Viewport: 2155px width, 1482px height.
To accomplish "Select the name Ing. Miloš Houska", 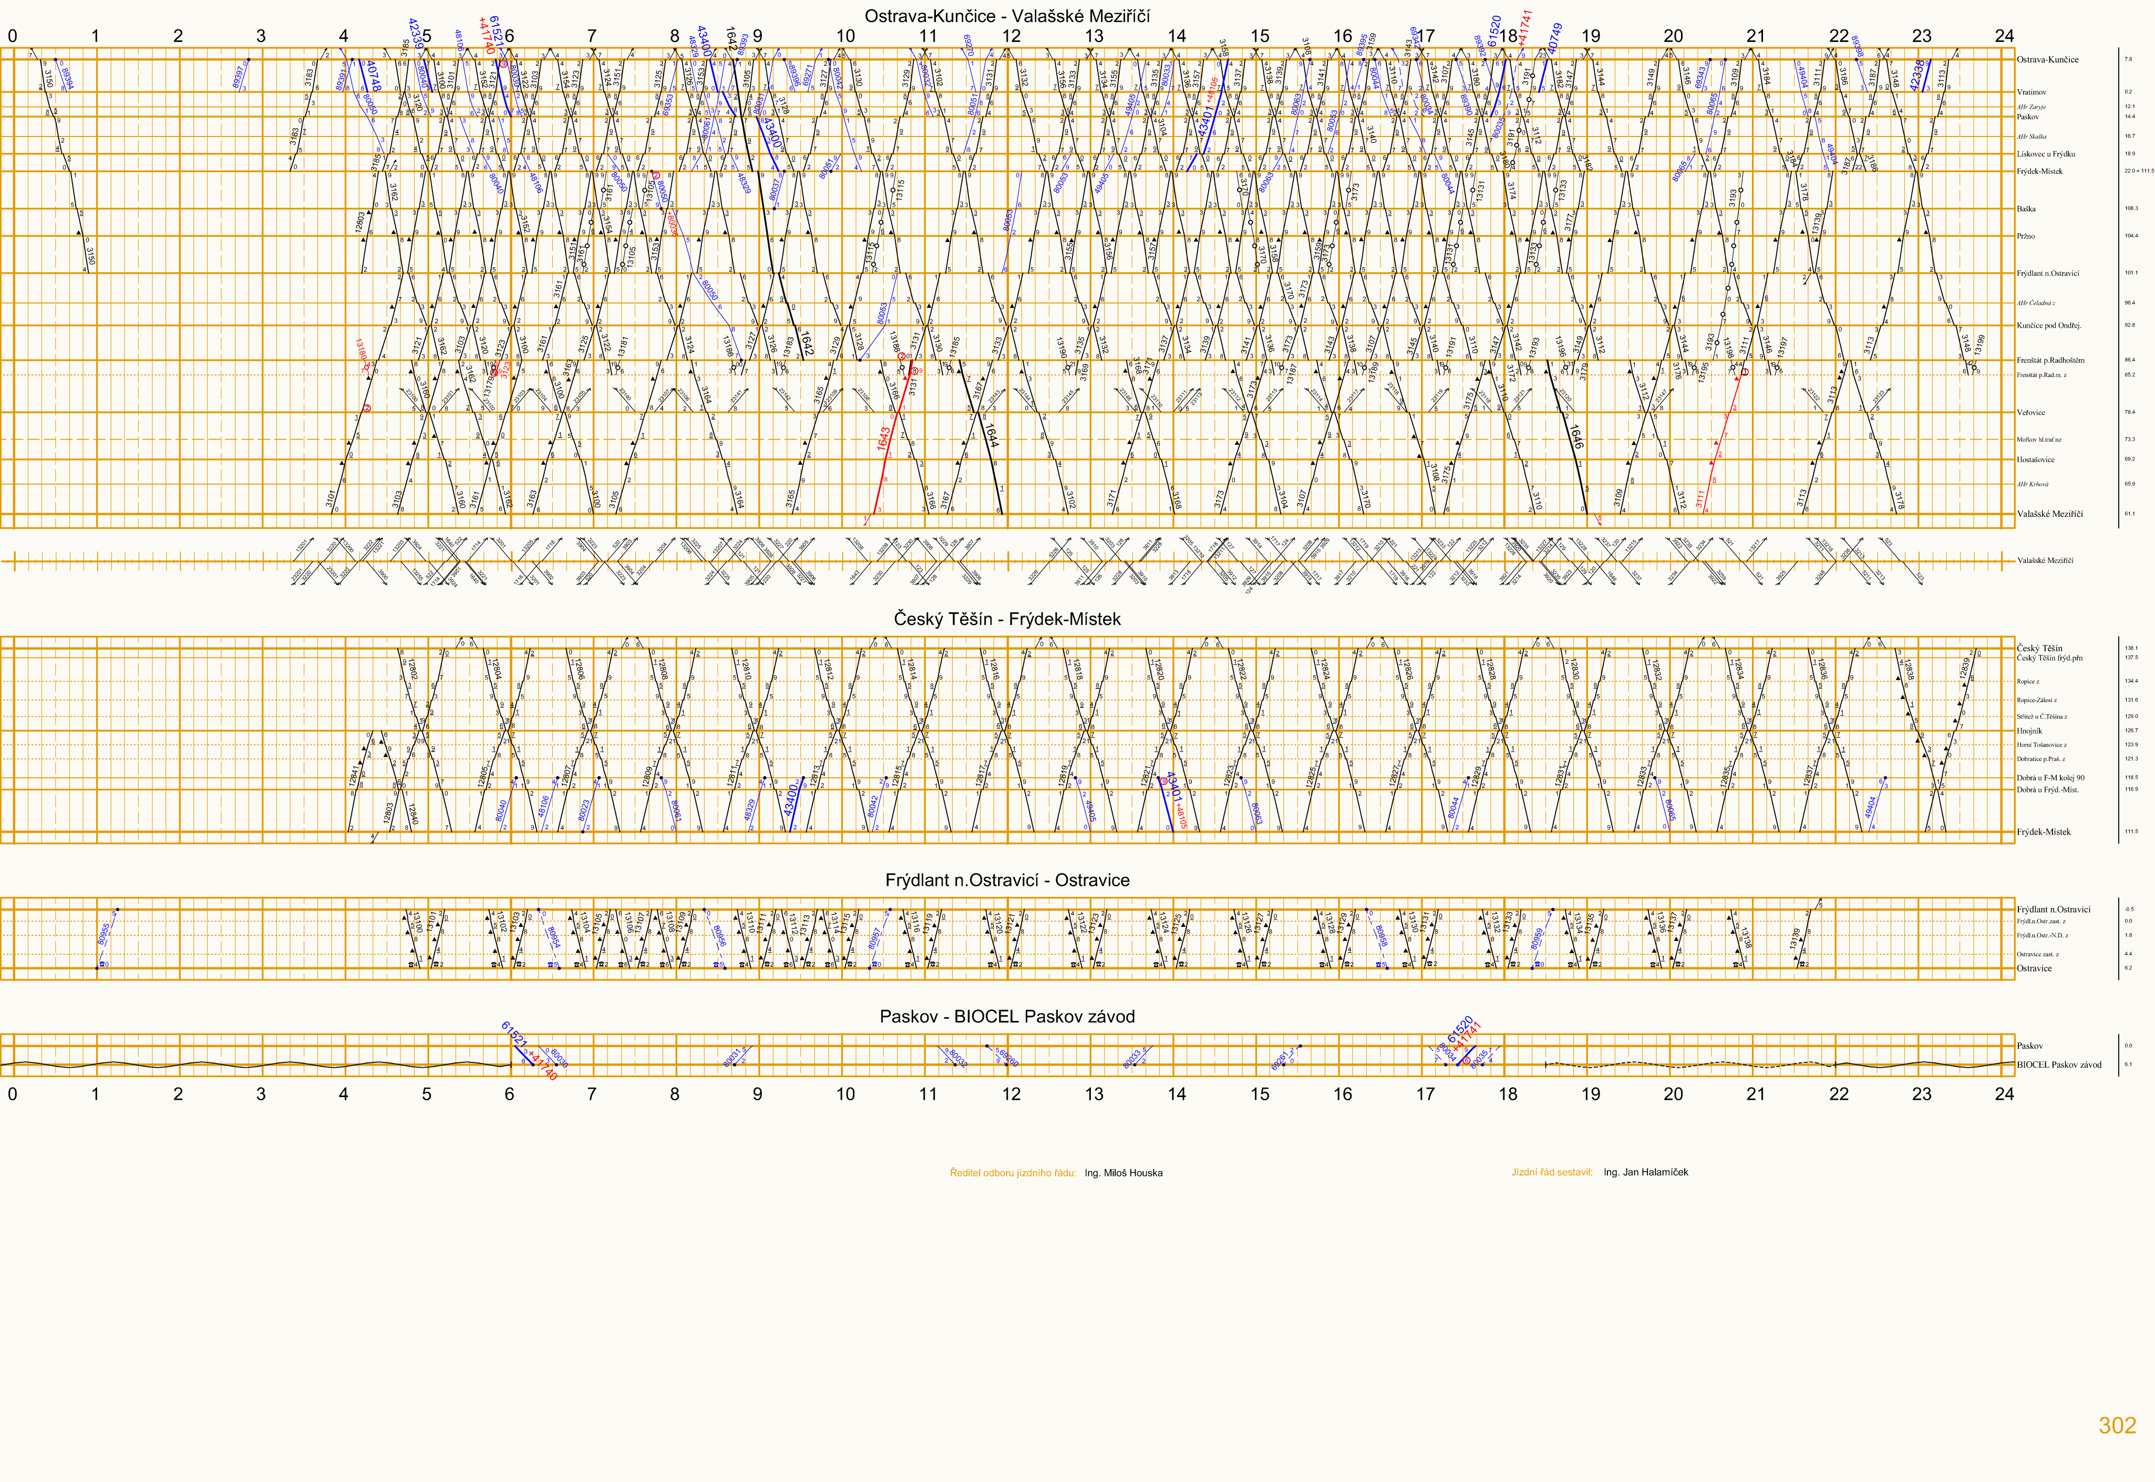I will pyautogui.click(x=1123, y=1173).
